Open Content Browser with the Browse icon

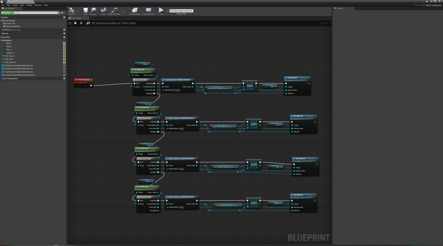tap(93, 11)
